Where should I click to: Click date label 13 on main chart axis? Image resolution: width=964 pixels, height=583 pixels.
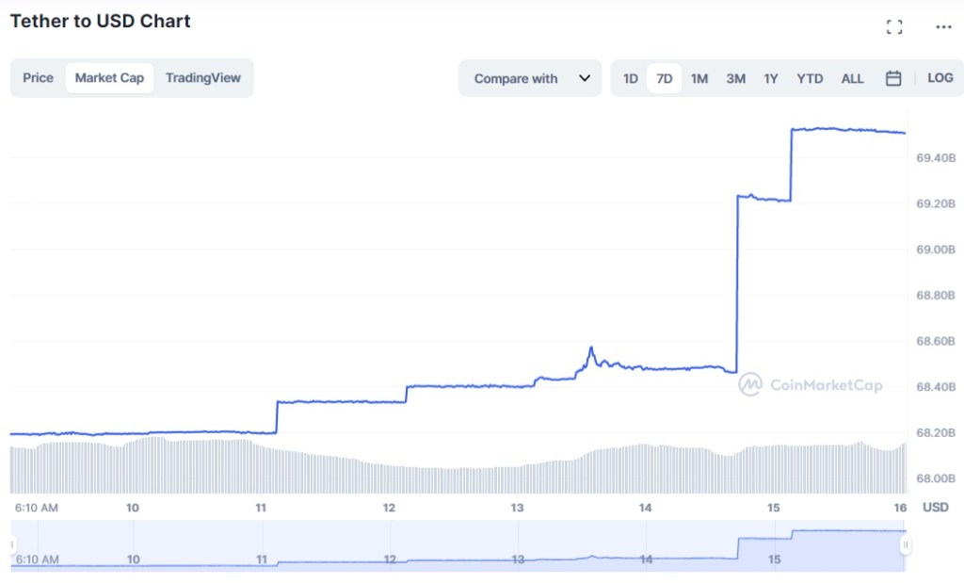(517, 508)
